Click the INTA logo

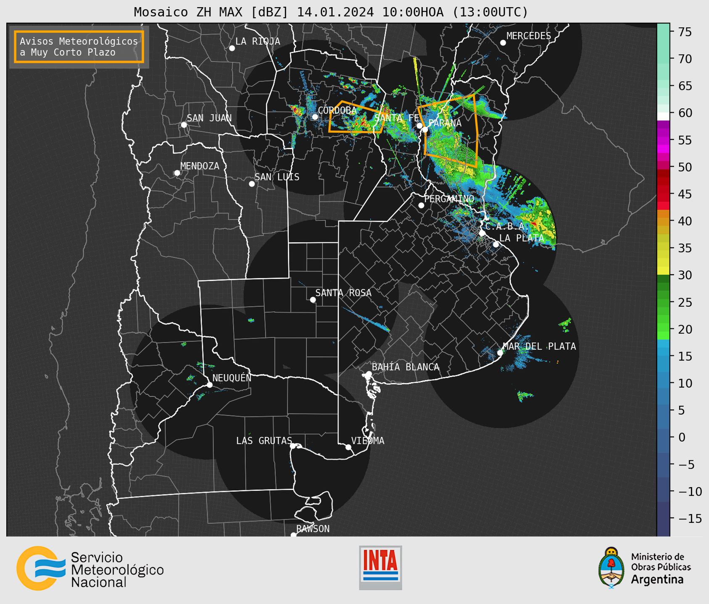pyautogui.click(x=380, y=567)
